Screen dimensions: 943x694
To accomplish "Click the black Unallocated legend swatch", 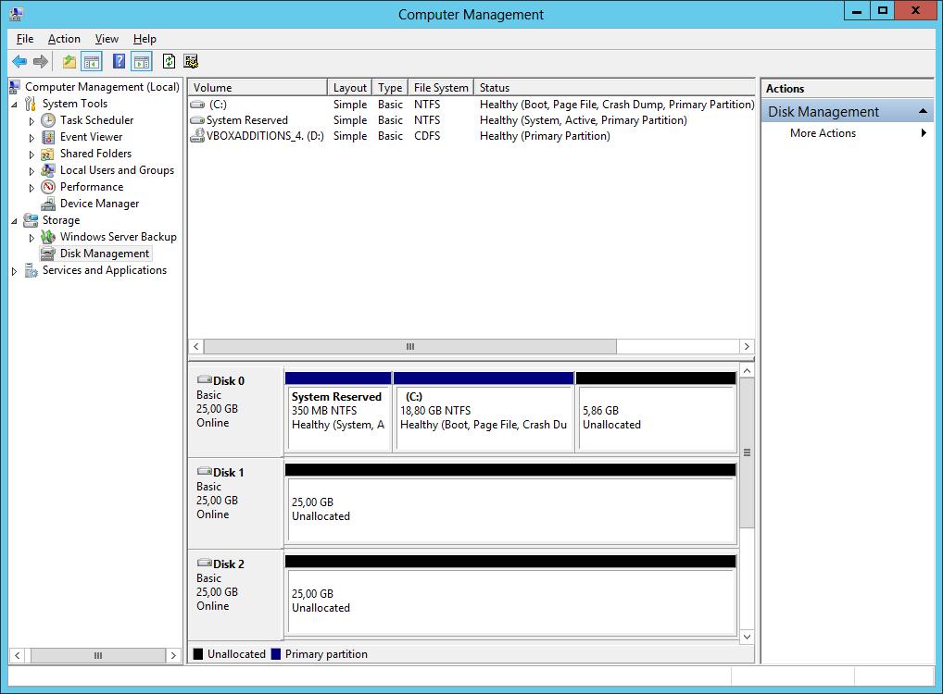I will [198, 654].
